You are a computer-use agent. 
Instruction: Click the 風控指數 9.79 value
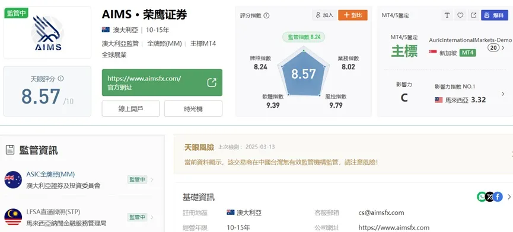click(336, 105)
